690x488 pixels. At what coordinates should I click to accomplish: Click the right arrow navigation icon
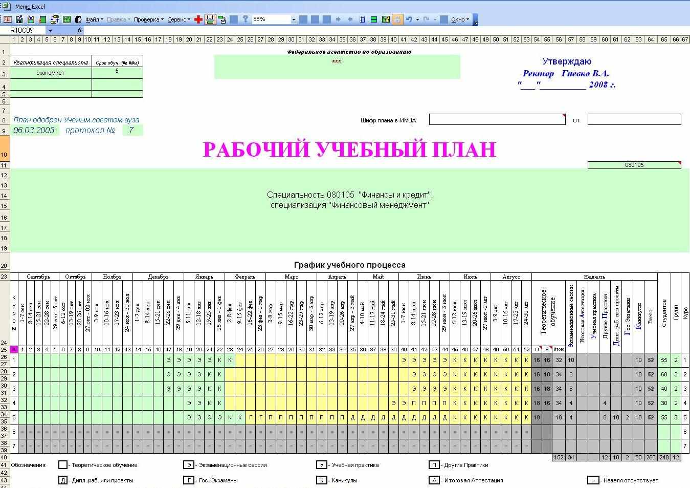click(x=338, y=19)
